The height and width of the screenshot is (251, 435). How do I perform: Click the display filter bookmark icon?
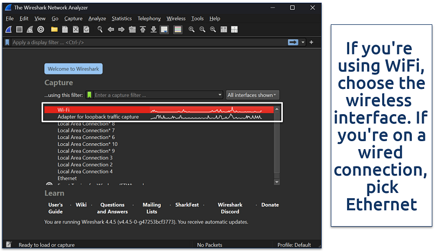[x=7, y=42]
